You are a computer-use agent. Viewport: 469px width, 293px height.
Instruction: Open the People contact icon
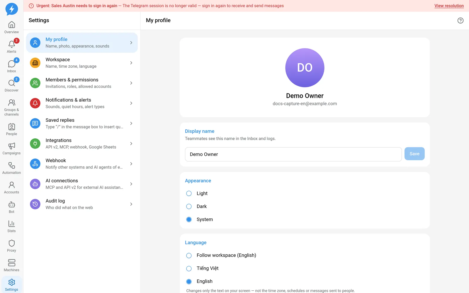click(11, 127)
